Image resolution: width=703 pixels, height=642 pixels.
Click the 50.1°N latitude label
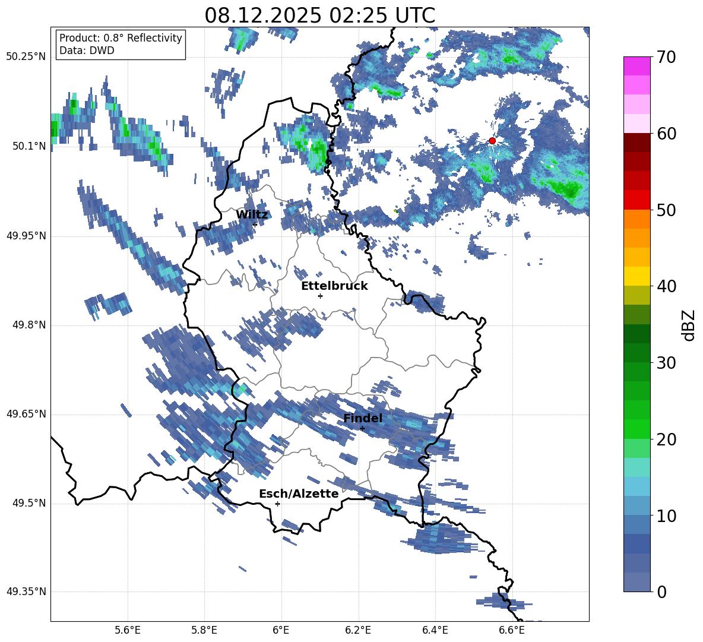coord(29,146)
